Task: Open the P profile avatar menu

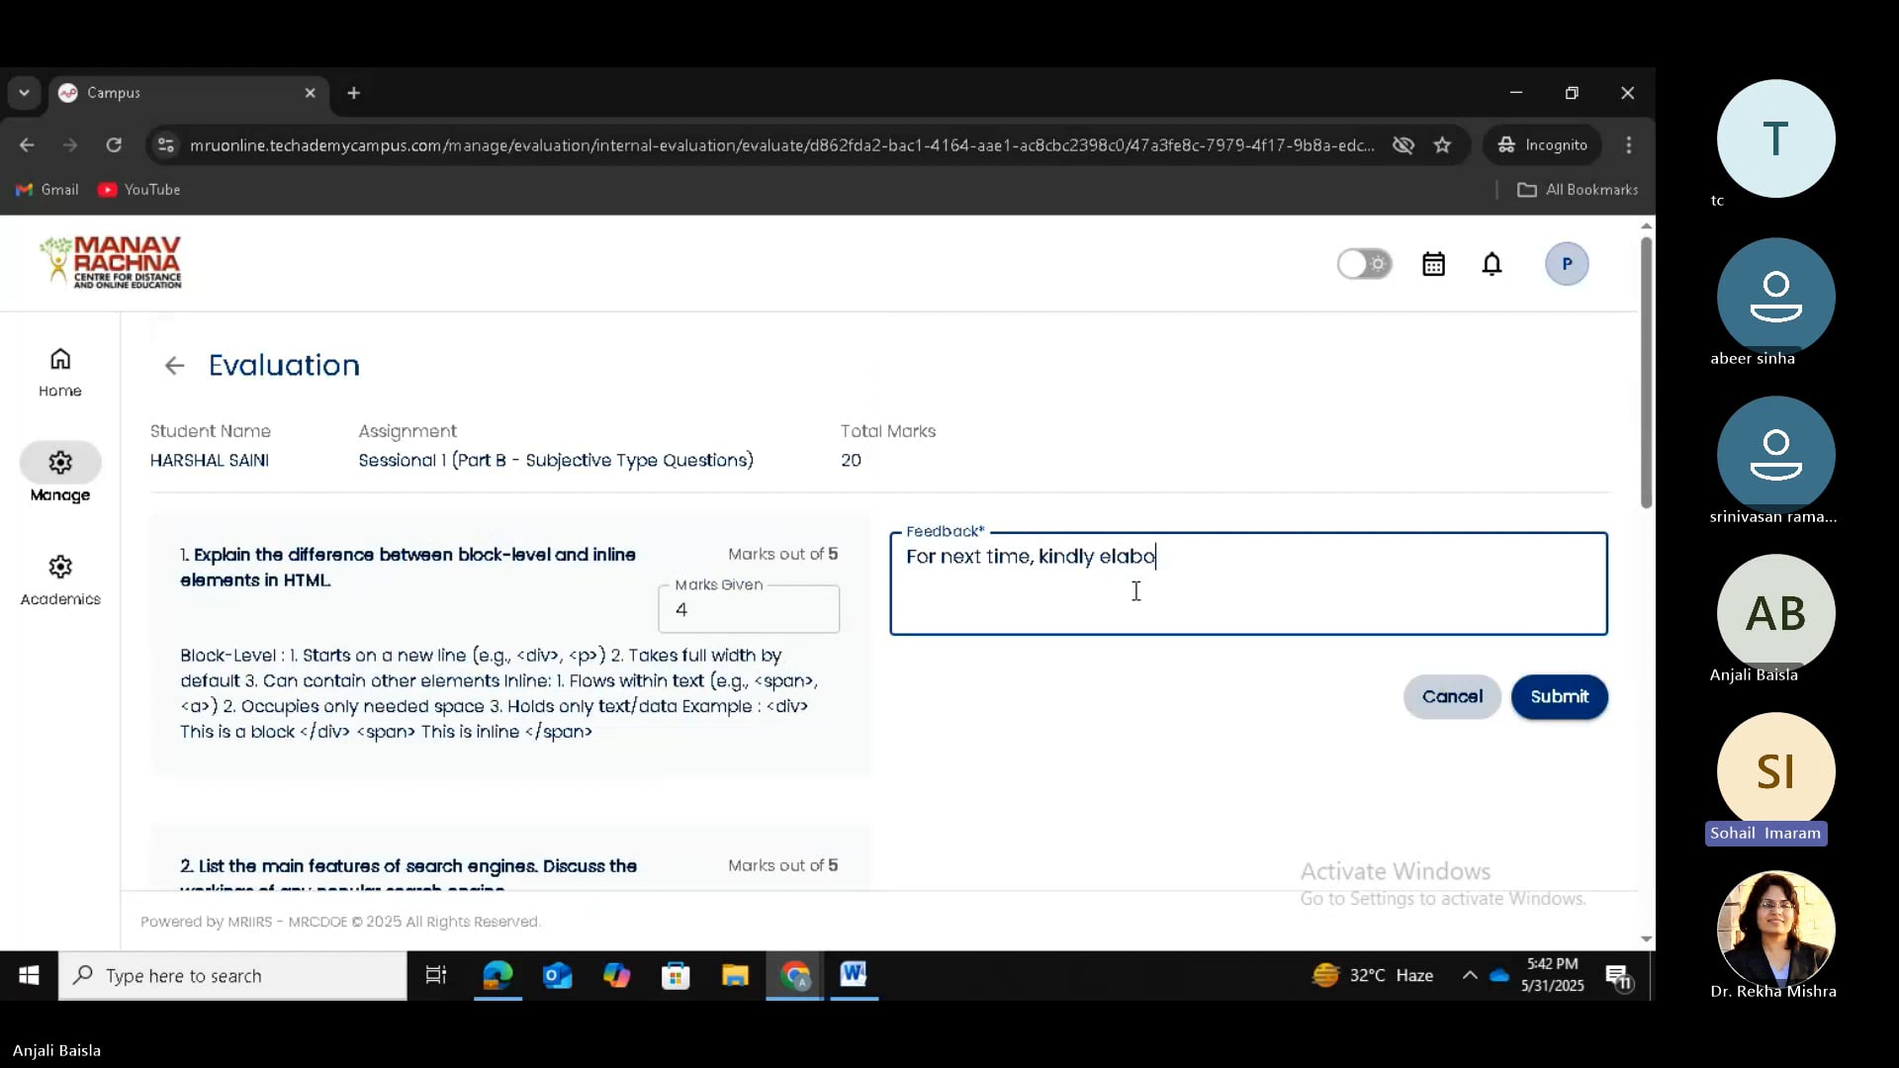Action: (1566, 264)
